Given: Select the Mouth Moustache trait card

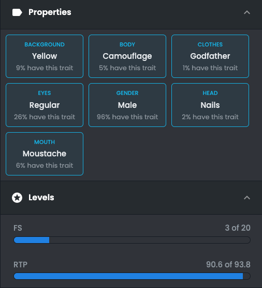Looking at the screenshot, I should (45, 154).
